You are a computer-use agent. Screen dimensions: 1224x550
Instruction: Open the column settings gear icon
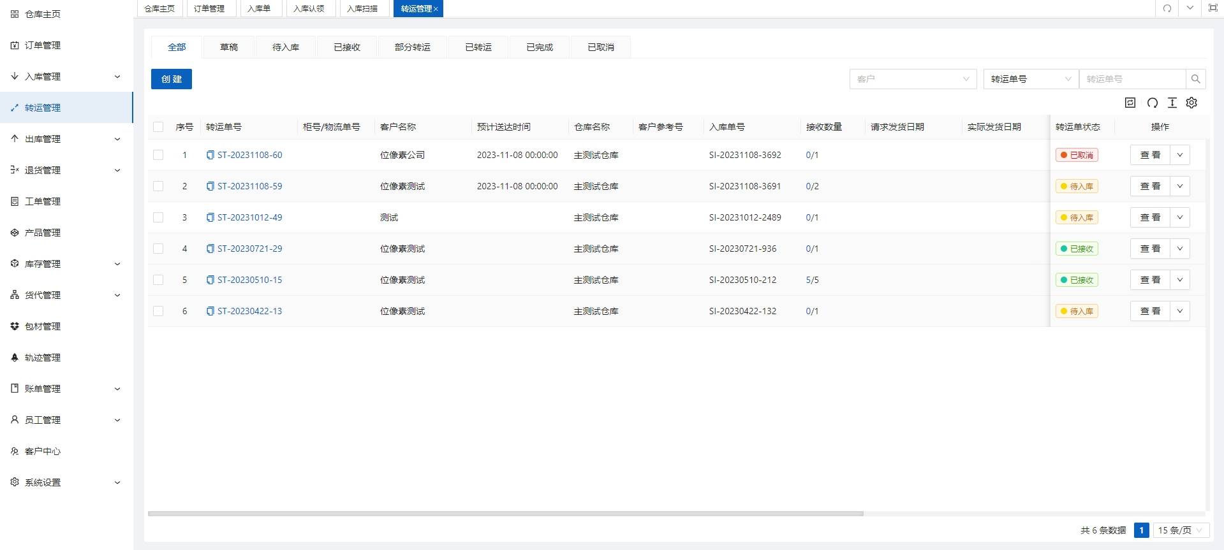[x=1191, y=103]
